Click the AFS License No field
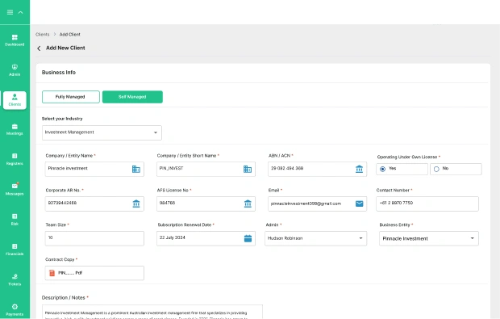Screen dimensions: 500x319 [x=206, y=204]
